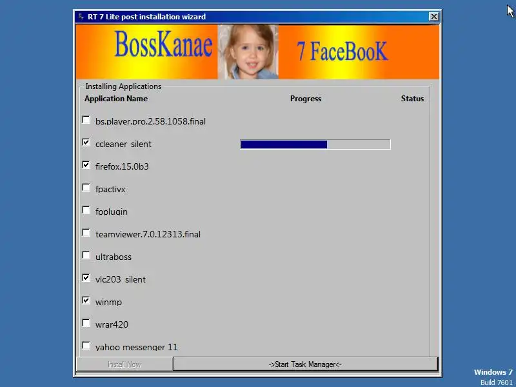516x387 pixels.
Task: Click the vlc203 silent label text
Action: [x=121, y=279]
